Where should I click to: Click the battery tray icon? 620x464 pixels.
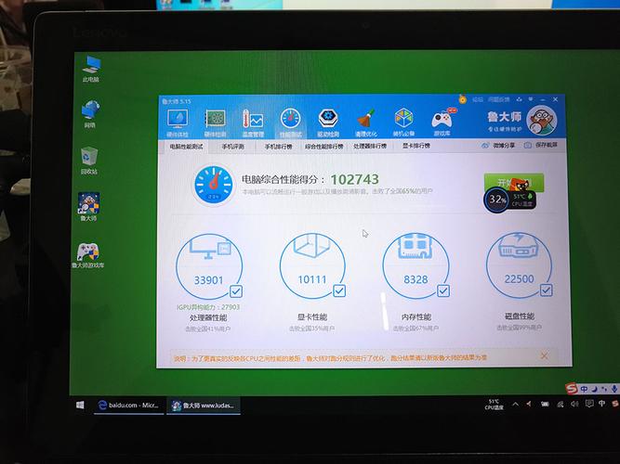tap(545, 404)
